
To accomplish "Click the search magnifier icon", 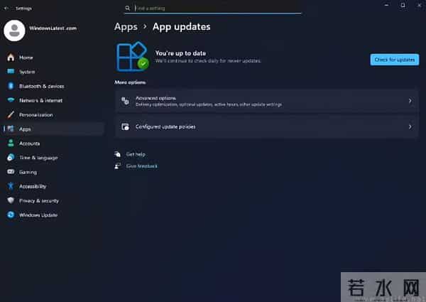I will click(128, 9).
